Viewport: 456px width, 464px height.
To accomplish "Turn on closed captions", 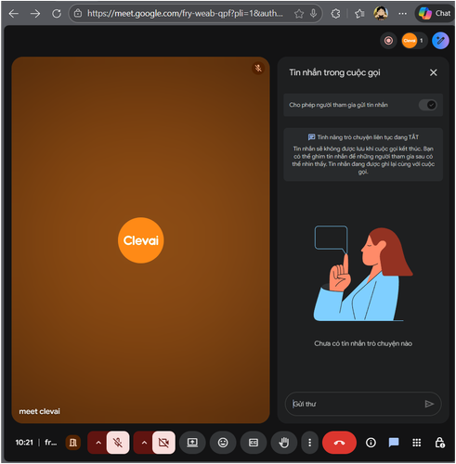I will pos(254,443).
